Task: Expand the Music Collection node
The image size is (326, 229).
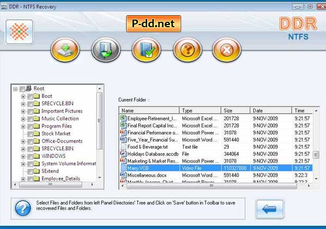Action: point(23,119)
